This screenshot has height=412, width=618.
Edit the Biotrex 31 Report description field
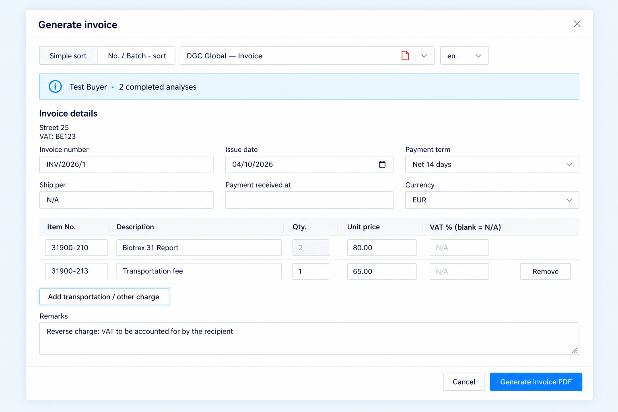point(199,247)
